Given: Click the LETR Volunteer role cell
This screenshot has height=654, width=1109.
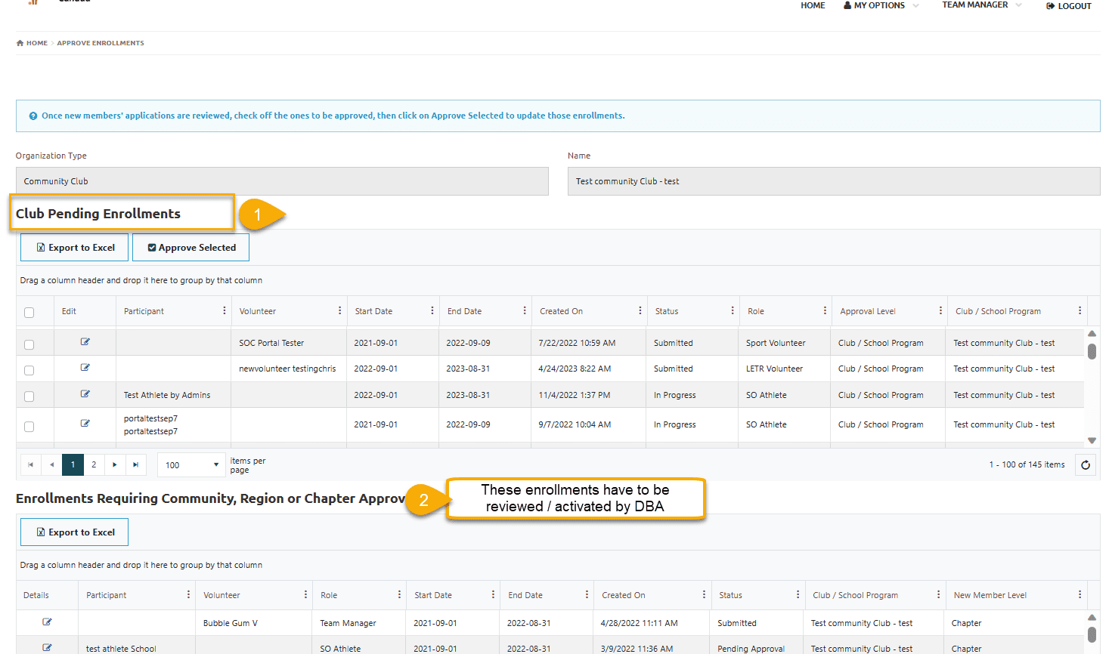Looking at the screenshot, I should (x=784, y=369).
